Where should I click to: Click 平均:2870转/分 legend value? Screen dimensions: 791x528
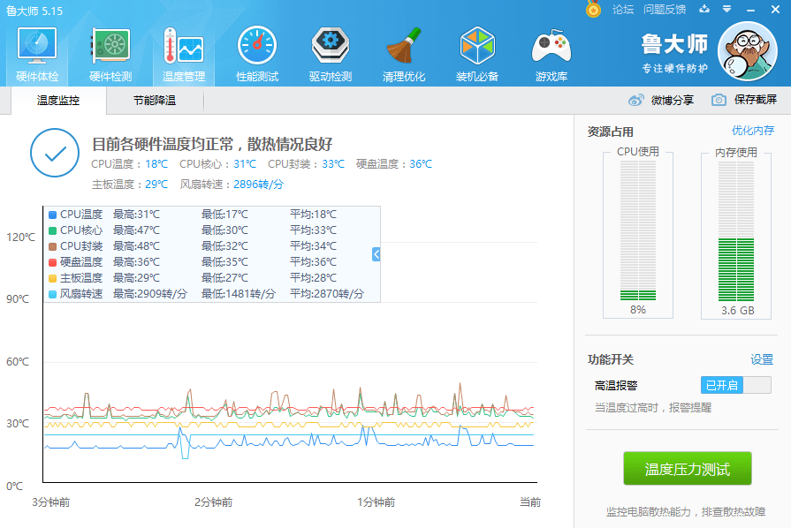(326, 294)
